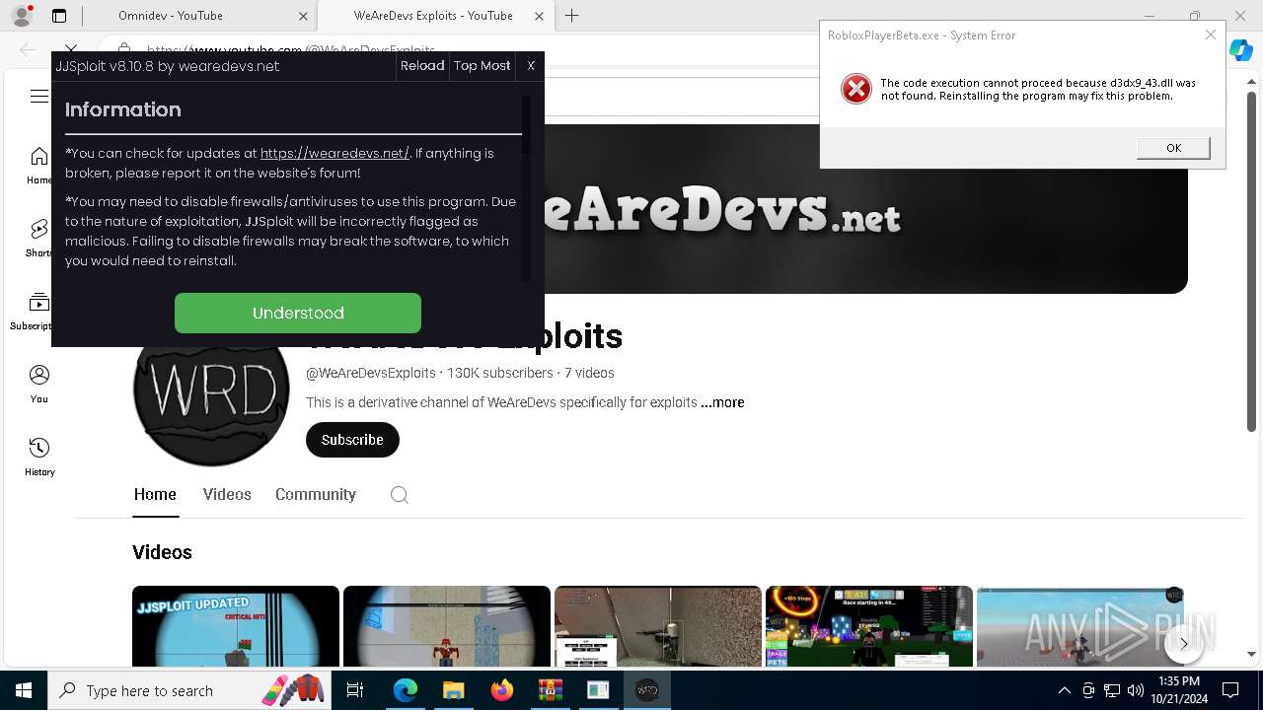Open YouTube Shorts in sidebar
This screenshot has height=710, width=1263.
coord(39,238)
